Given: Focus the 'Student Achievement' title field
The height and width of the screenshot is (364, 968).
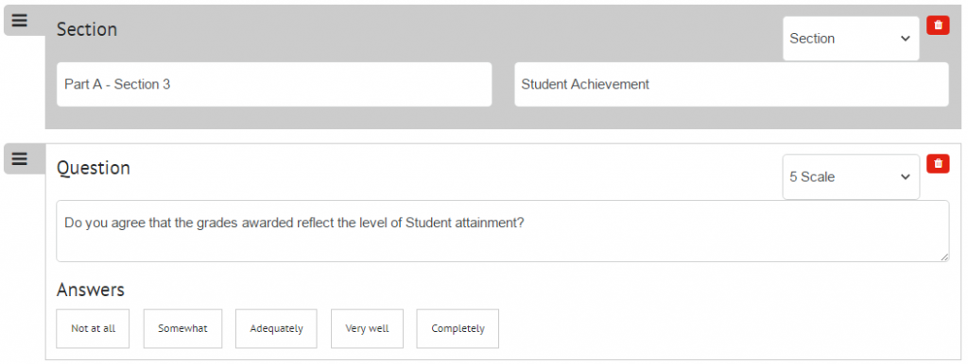Looking at the screenshot, I should [732, 84].
